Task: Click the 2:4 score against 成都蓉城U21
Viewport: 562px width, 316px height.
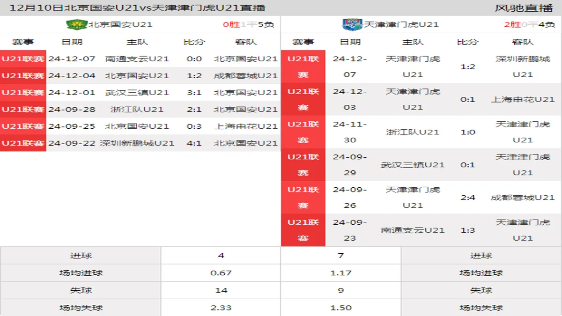Action: pos(468,198)
